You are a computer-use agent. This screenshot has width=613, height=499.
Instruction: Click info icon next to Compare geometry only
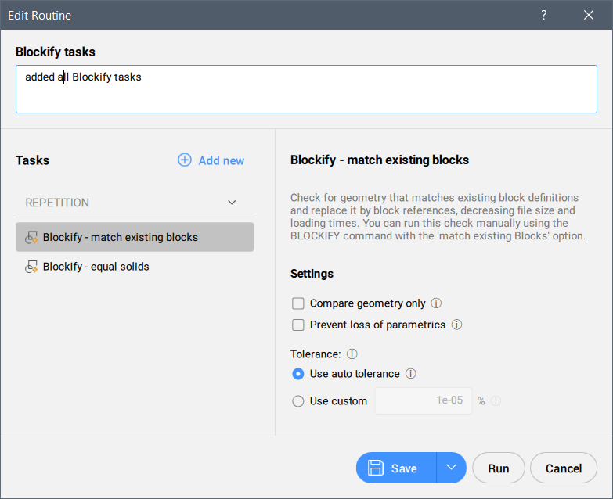point(437,303)
